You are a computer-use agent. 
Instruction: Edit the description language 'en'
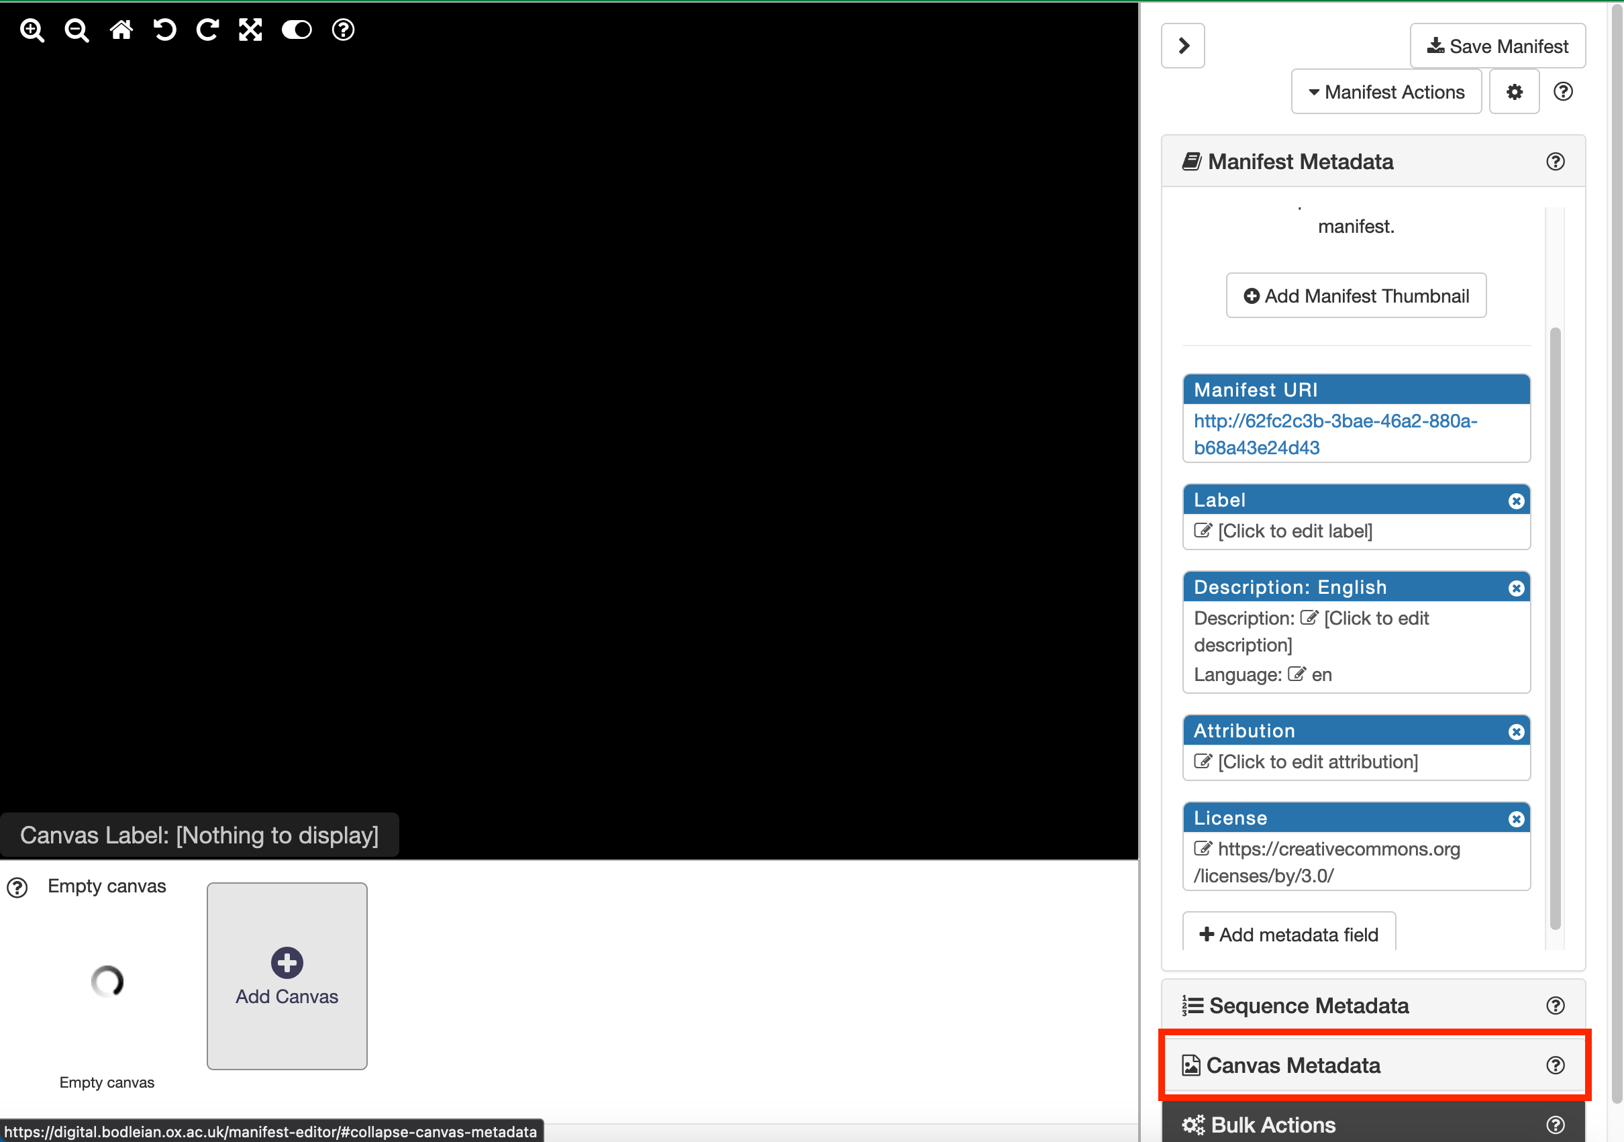1321,674
